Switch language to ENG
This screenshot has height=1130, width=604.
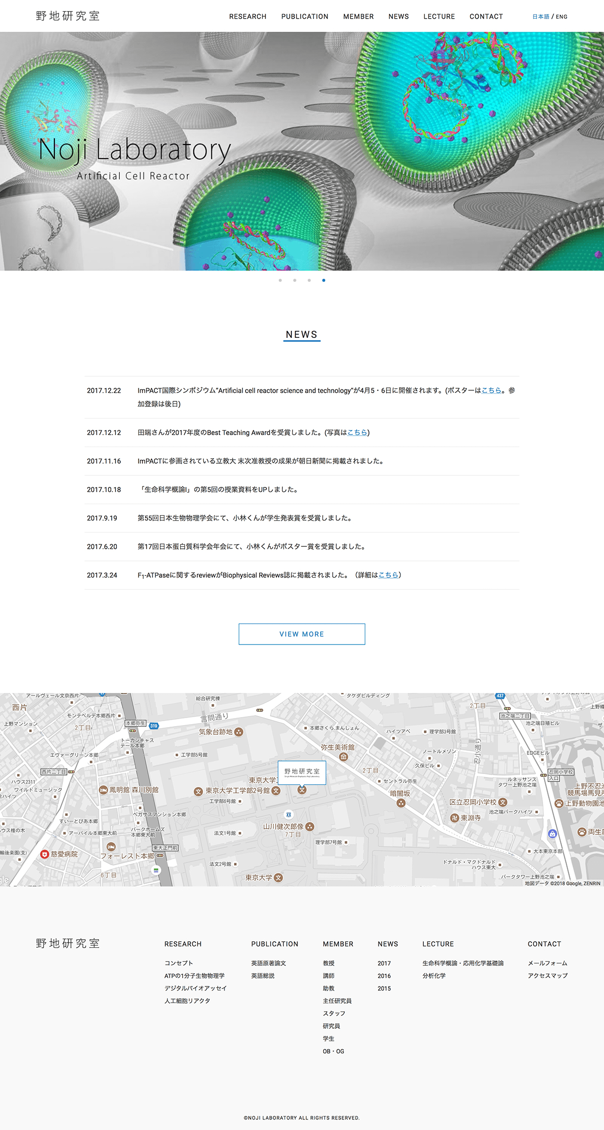click(562, 17)
